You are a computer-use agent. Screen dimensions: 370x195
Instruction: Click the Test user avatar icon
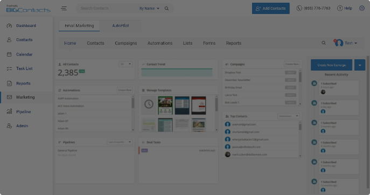339,43
